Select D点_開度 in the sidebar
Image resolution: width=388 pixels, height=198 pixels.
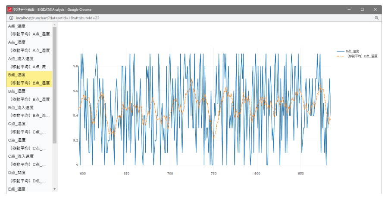[x=17, y=173]
